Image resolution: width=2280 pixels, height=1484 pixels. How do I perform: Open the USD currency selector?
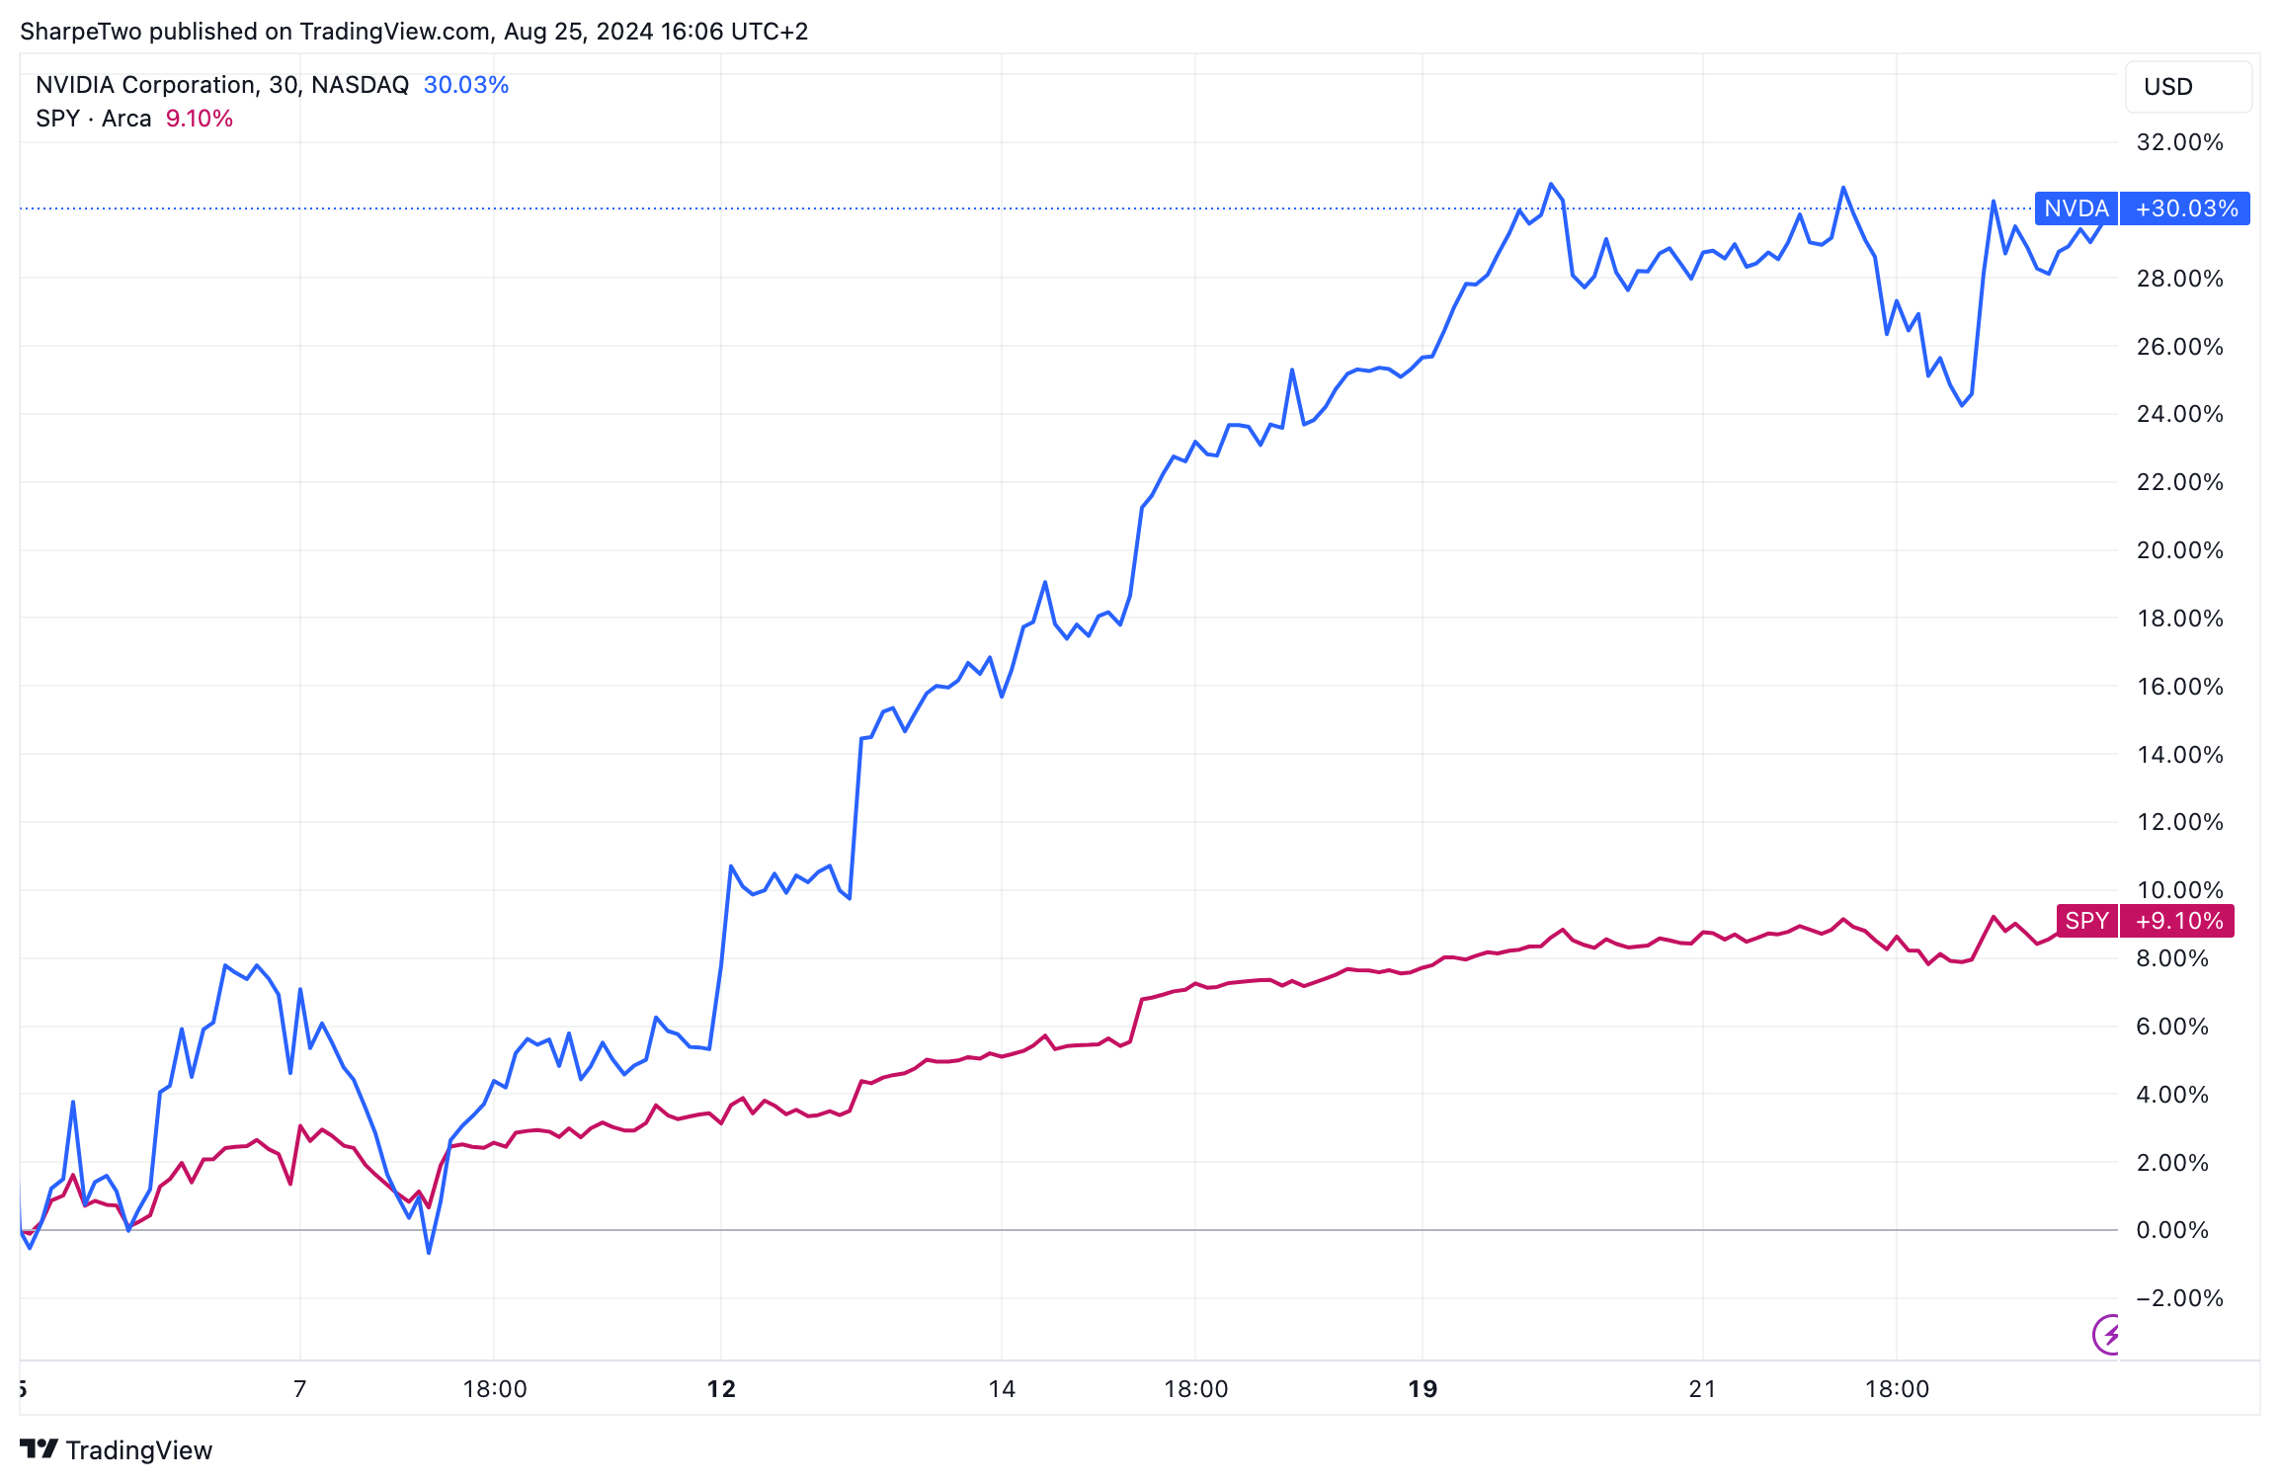point(2187,87)
